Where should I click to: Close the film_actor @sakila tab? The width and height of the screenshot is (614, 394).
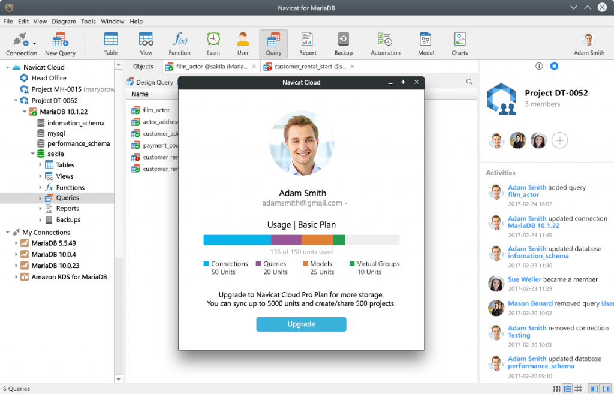coord(254,67)
